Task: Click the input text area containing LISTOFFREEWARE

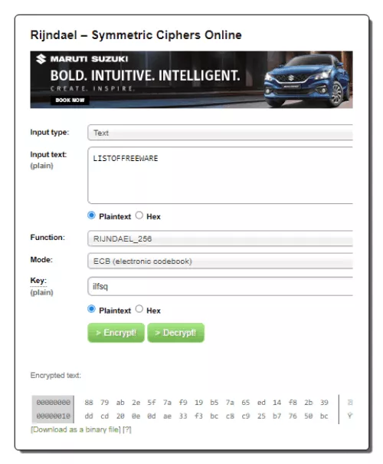Action: pos(220,175)
